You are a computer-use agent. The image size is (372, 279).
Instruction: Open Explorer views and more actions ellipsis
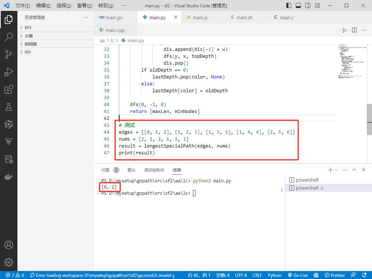(x=86, y=17)
